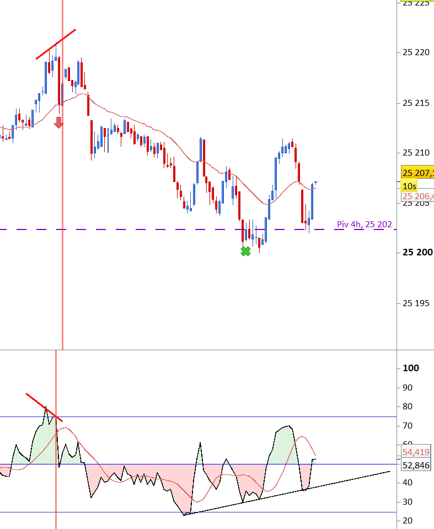The image size is (434, 529).
Task: Click the indicator scale 40 label
Action: (x=408, y=483)
